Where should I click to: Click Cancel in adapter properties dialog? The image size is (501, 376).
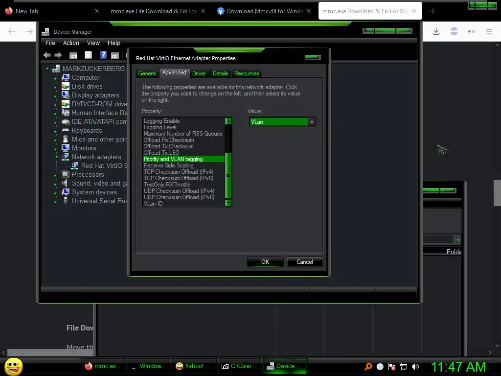point(304,262)
